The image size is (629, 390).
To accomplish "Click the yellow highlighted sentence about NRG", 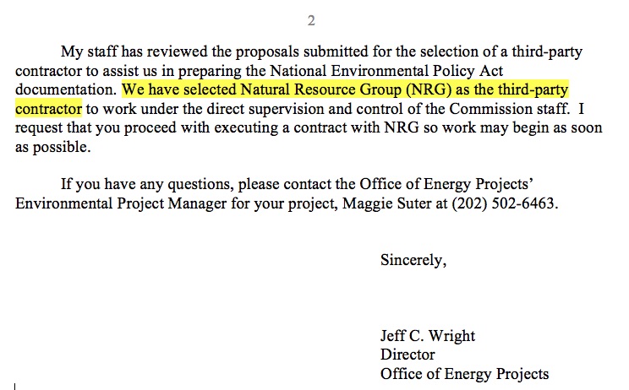I will [345, 89].
